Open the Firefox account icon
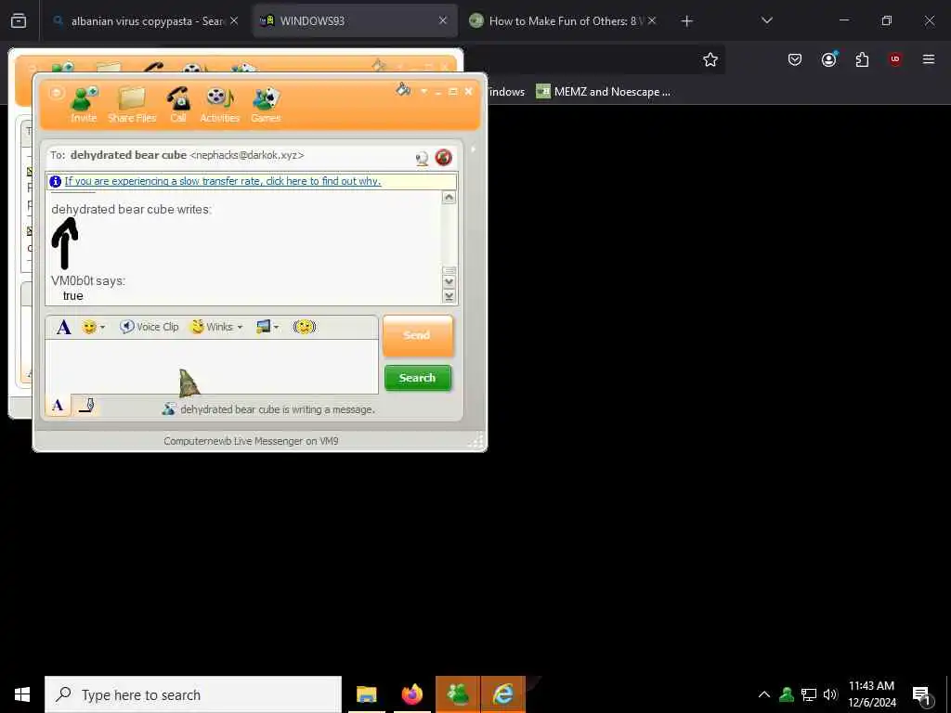Viewport: 951px width, 713px height. click(828, 59)
